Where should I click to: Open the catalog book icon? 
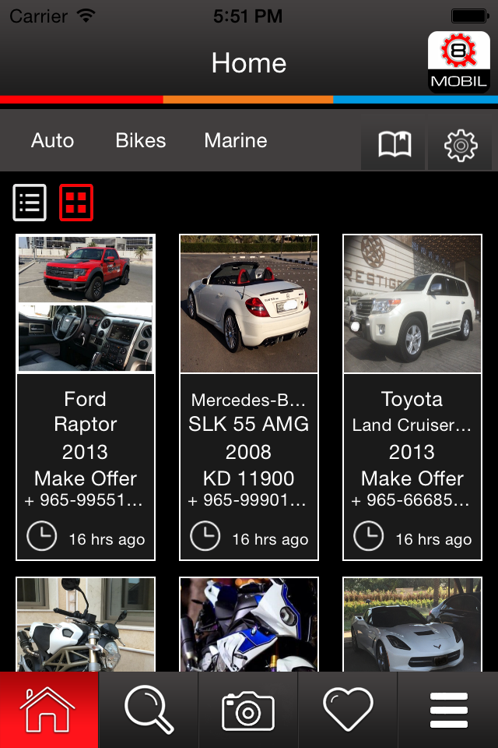[x=394, y=143]
